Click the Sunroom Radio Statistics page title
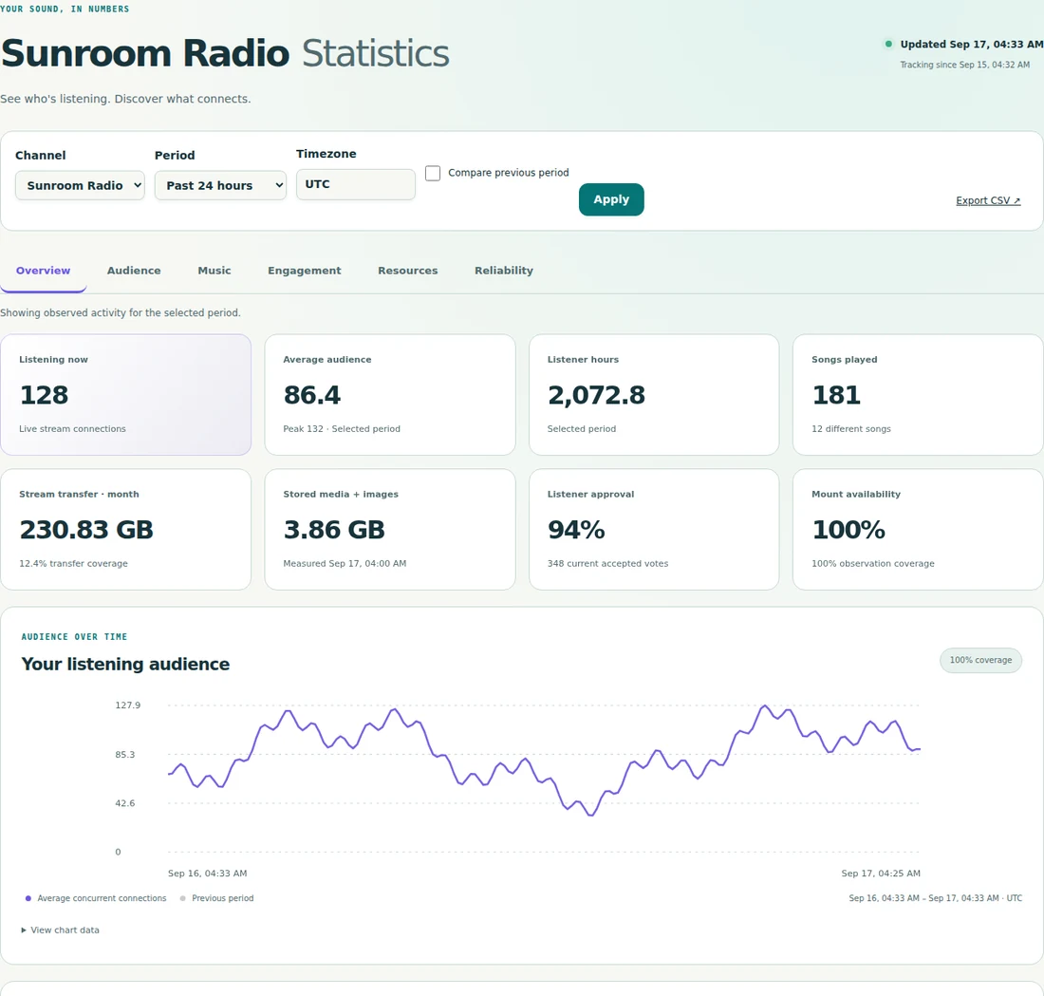This screenshot has height=996, width=1044. (x=225, y=53)
